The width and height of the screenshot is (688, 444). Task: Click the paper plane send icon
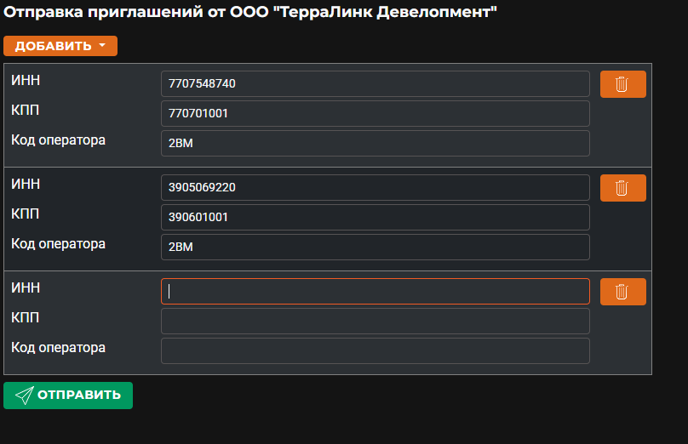(24, 396)
